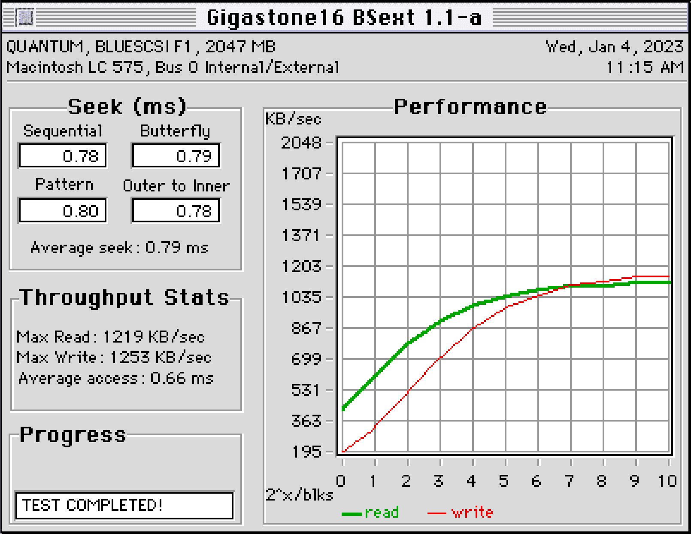Click the Max Write throughput text
Image resolution: width=691 pixels, height=534 pixels.
[114, 358]
